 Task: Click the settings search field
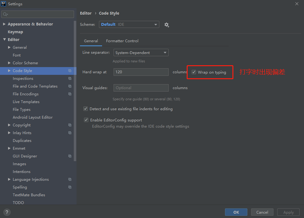[38, 14]
